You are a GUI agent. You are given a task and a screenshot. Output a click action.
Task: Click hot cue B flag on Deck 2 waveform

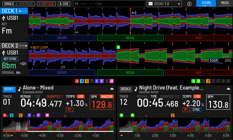[118, 47]
